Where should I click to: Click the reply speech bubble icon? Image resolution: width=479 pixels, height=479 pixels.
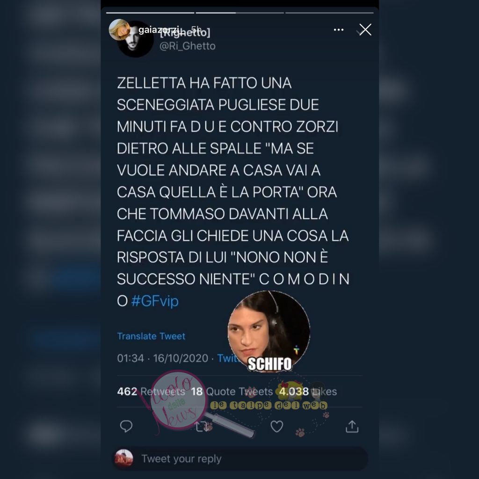click(126, 426)
